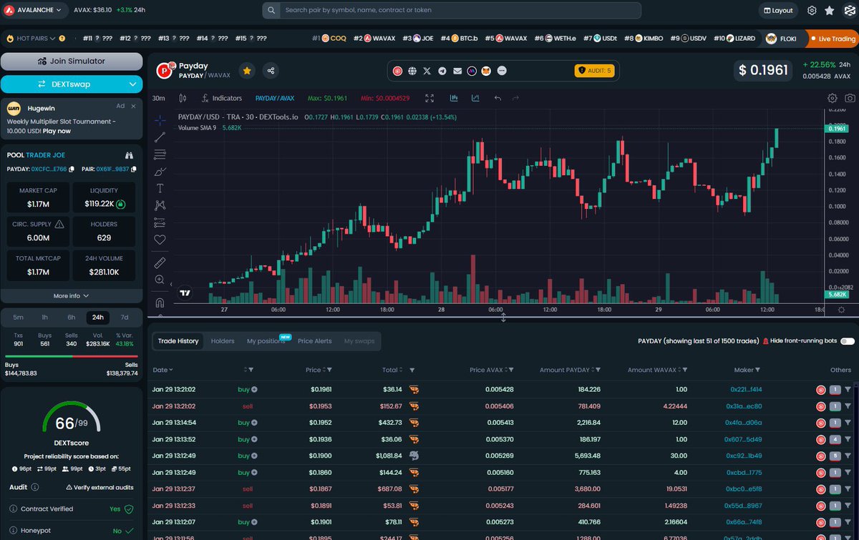Click the liquidity lock icon
The image size is (859, 540).
pyautogui.click(x=121, y=204)
